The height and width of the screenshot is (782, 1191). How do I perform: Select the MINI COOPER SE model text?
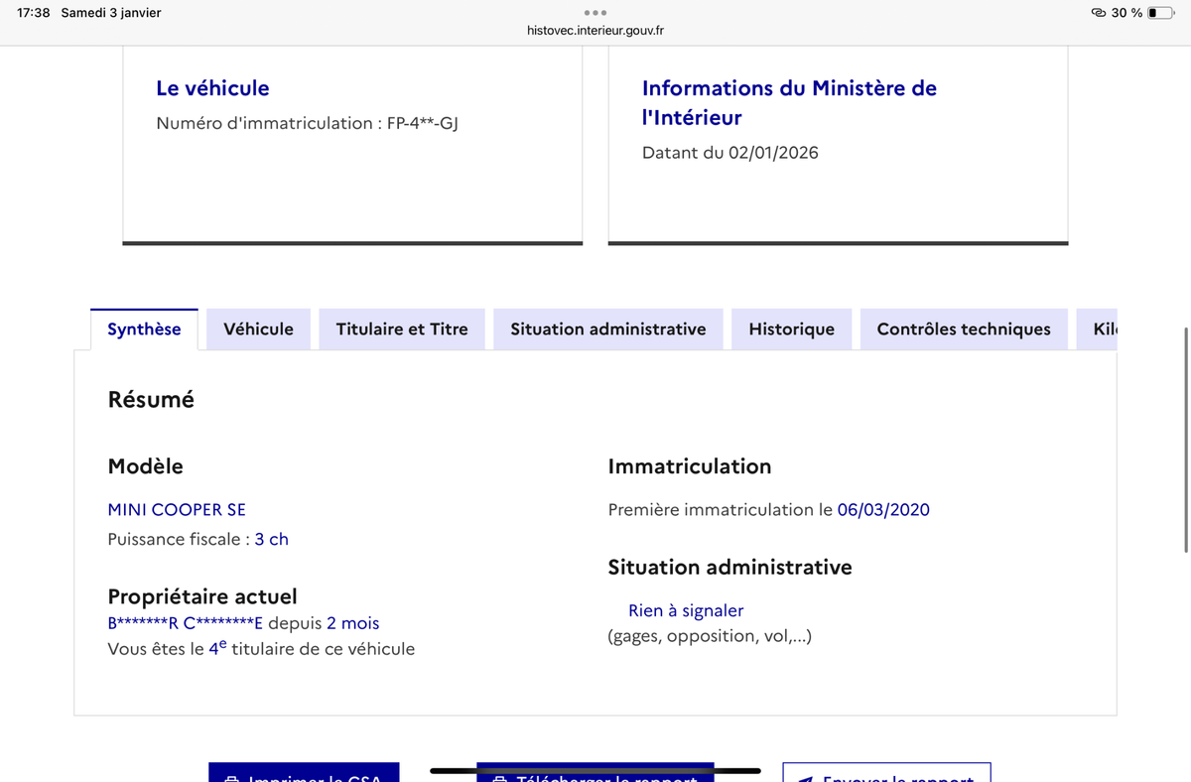click(177, 510)
